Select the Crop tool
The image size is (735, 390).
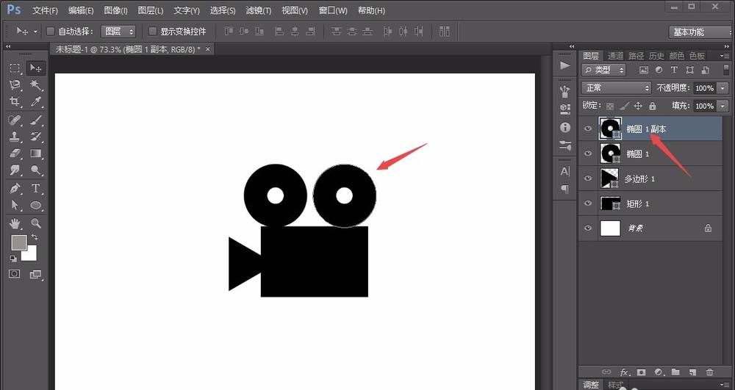15,101
